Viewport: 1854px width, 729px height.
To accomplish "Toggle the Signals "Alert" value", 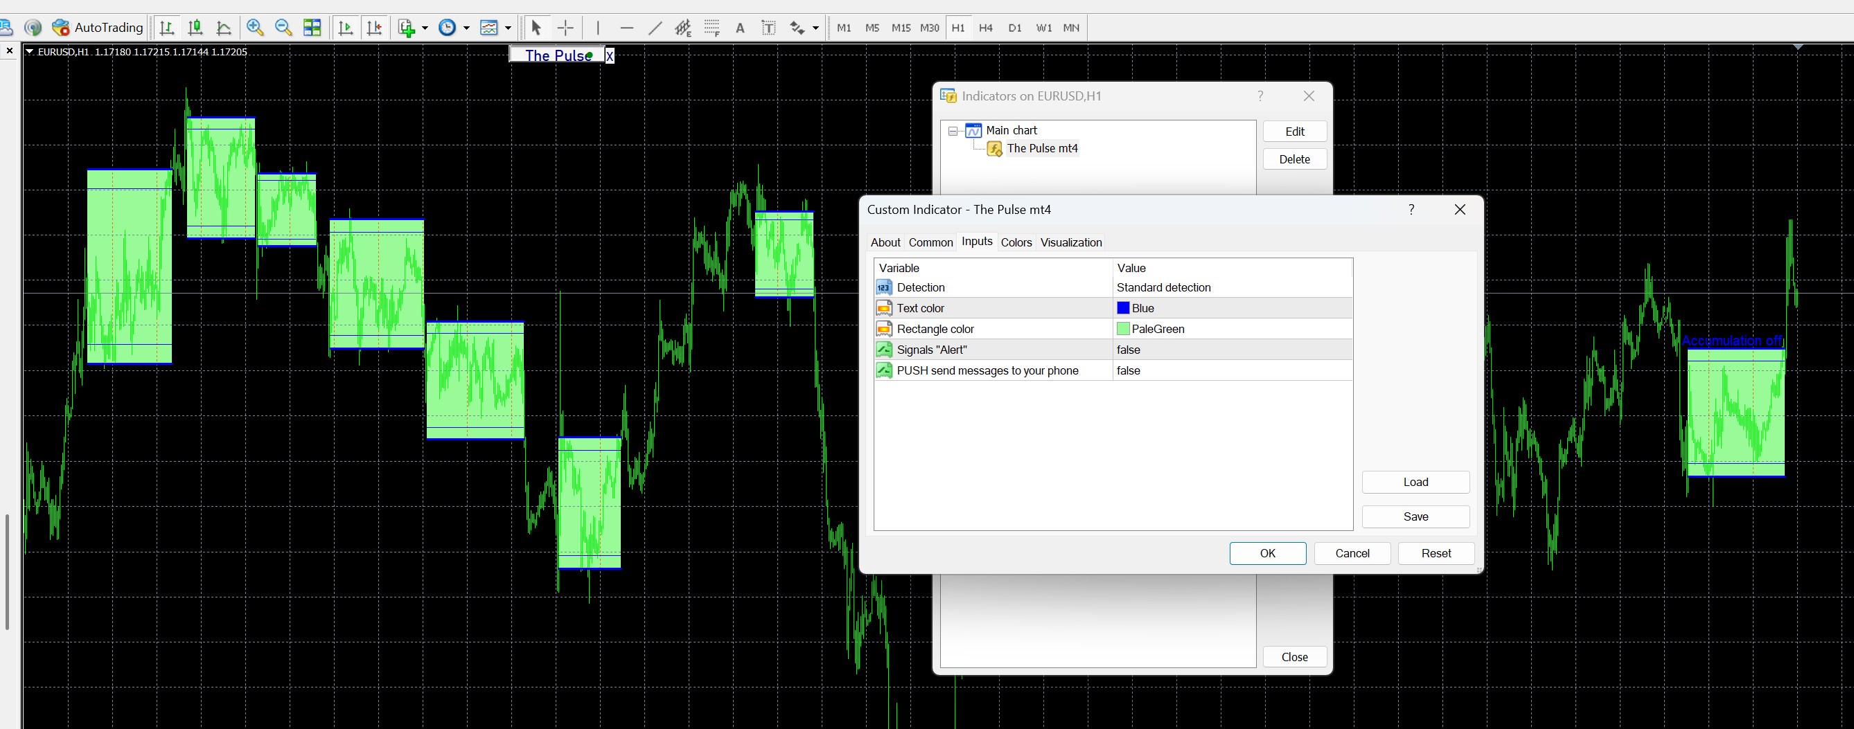I will (1230, 350).
